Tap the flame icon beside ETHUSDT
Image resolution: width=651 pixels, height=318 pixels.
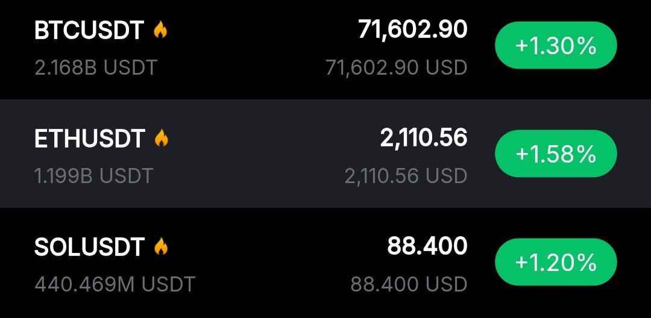pyautogui.click(x=162, y=139)
